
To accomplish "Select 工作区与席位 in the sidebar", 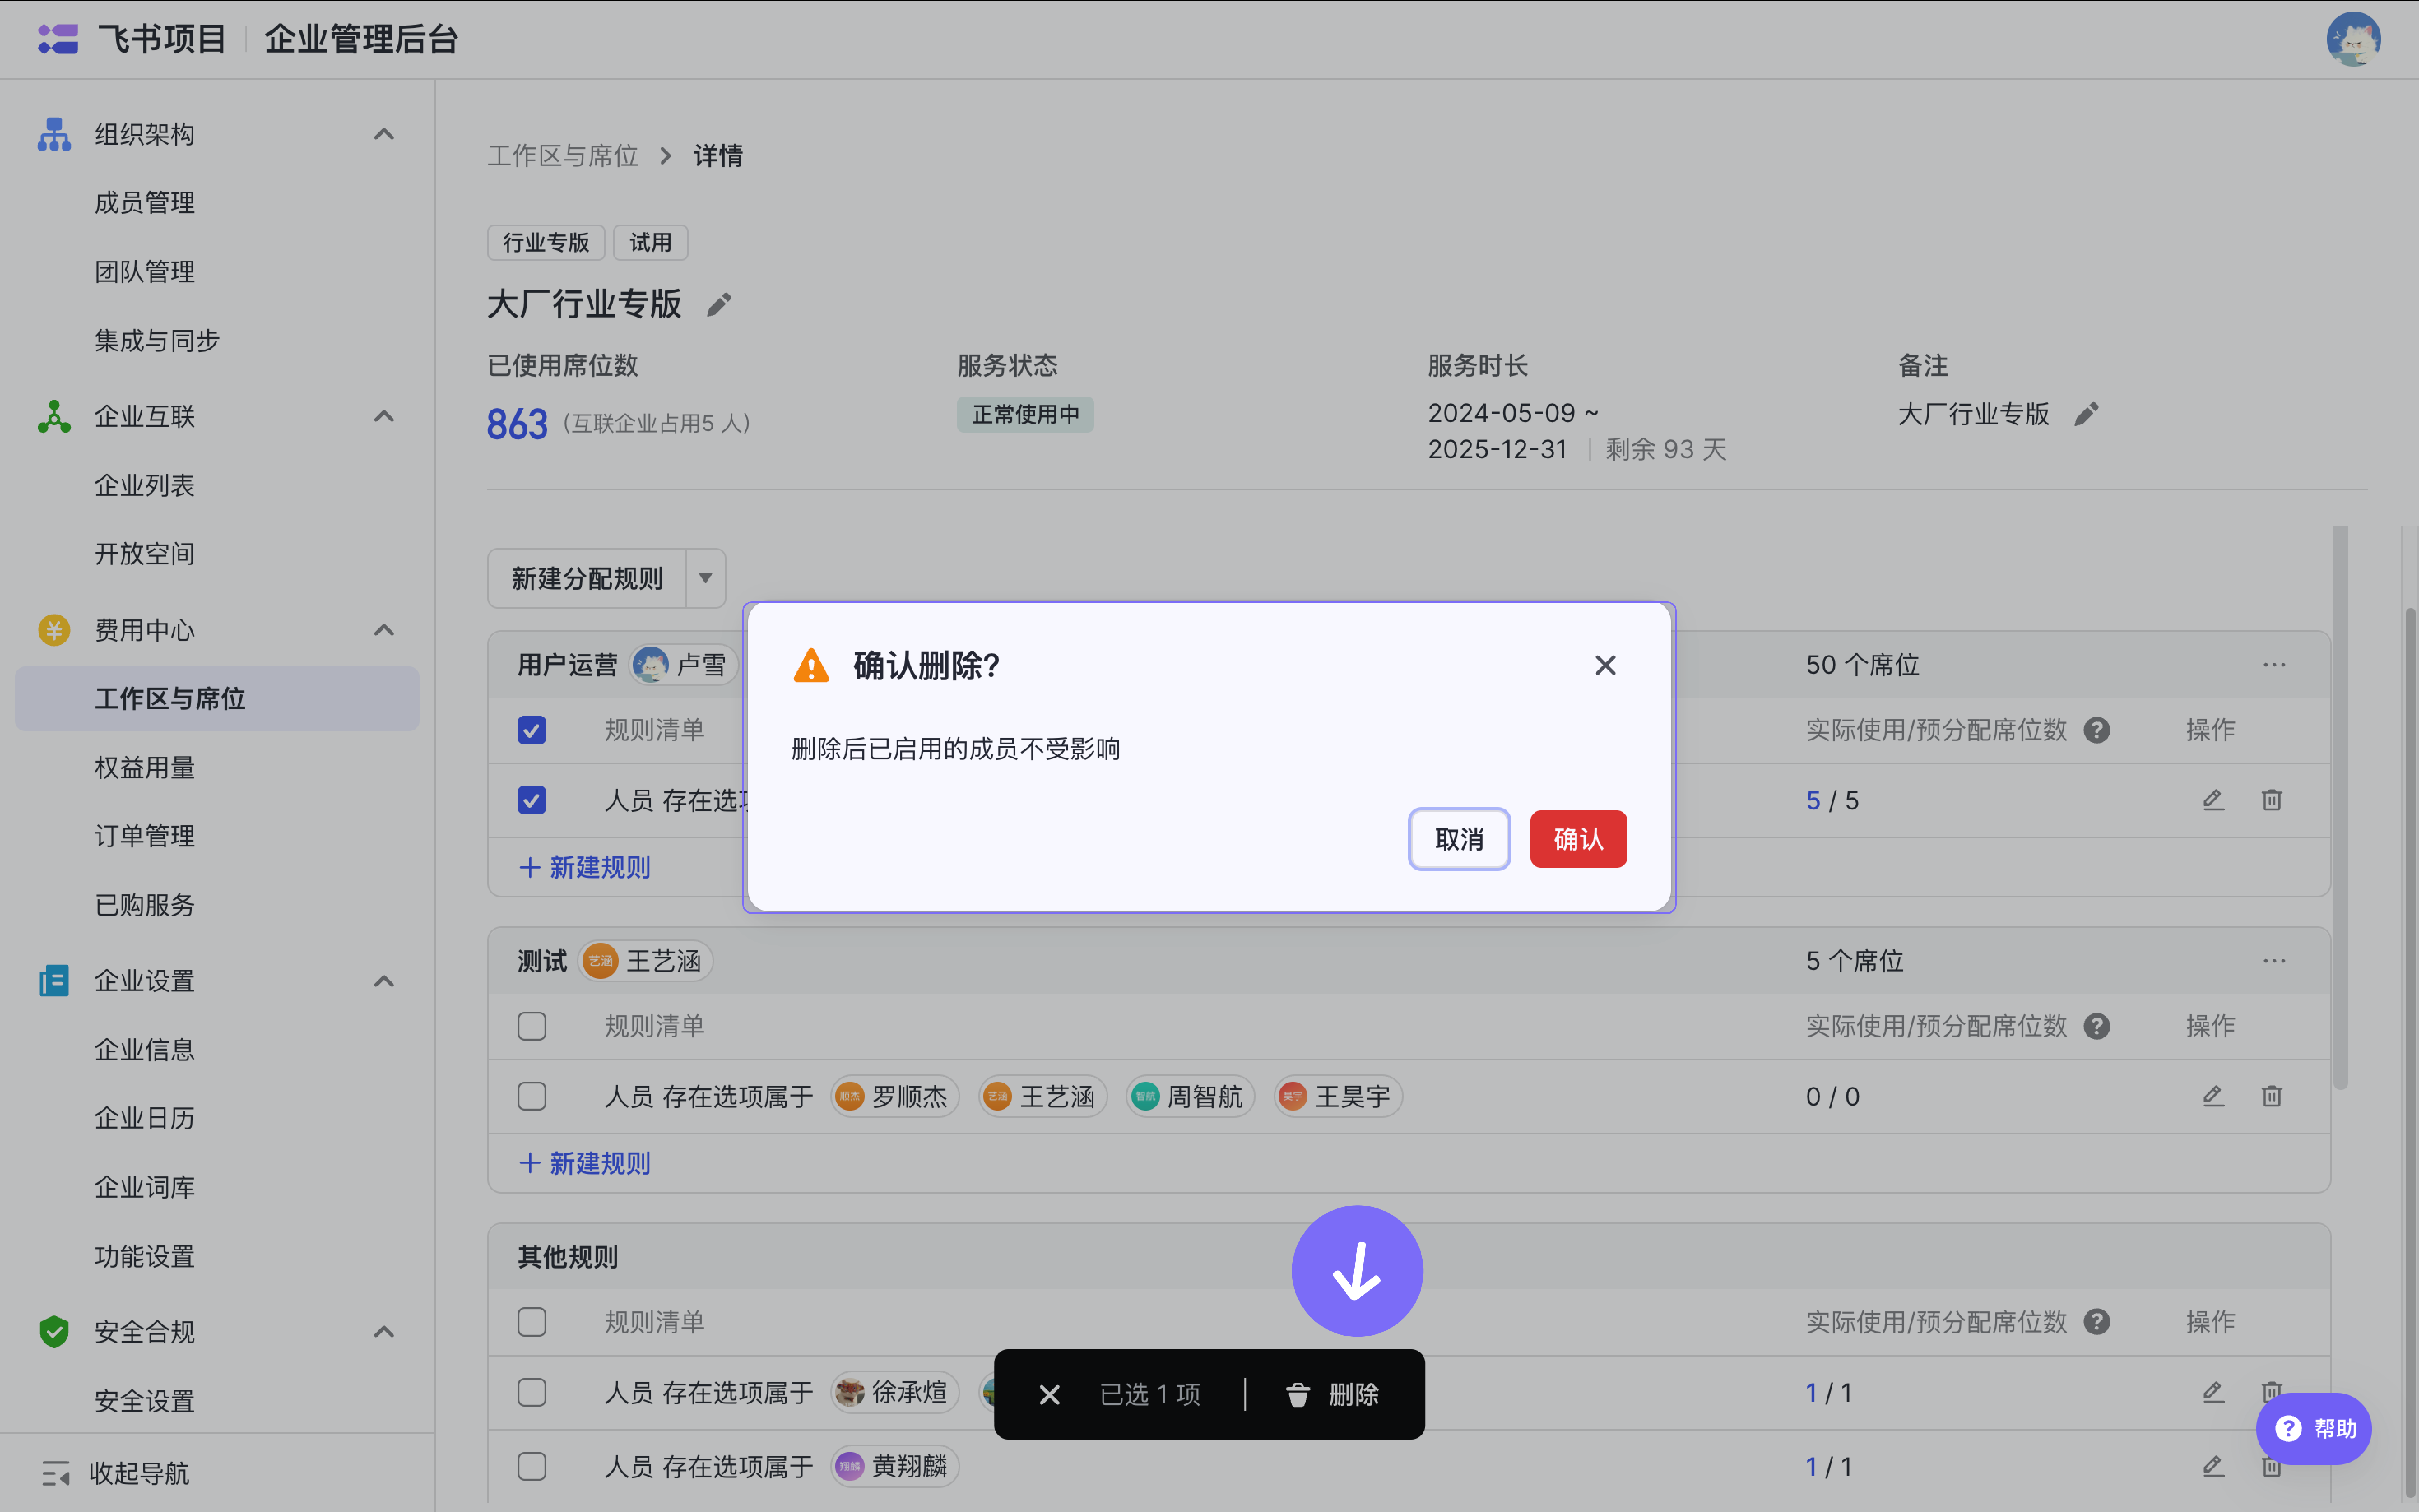I will [217, 699].
